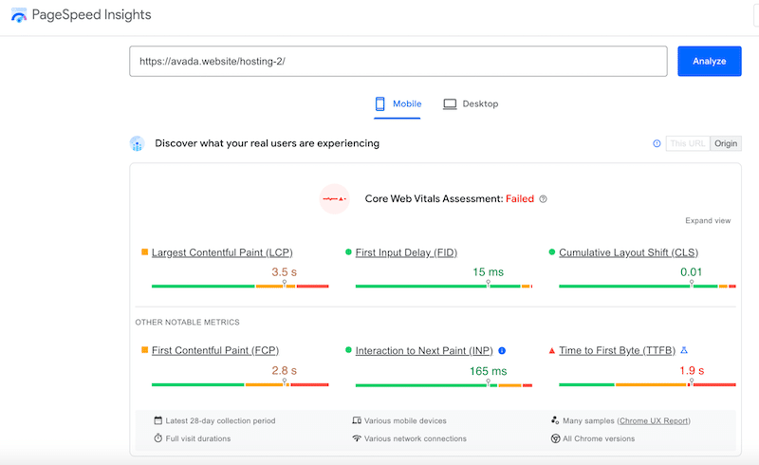Click calendar icon for collection period
The height and width of the screenshot is (465, 759).
coord(157,420)
